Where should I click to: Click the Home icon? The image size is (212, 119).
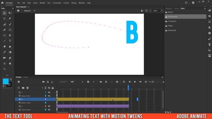[2, 3]
